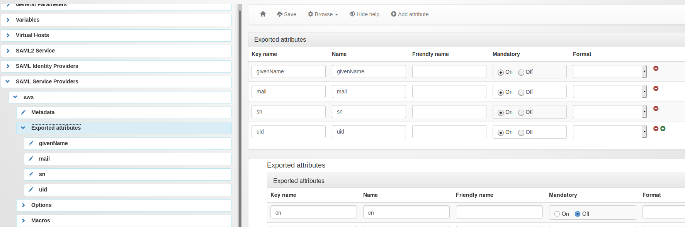Viewport: 685px width, 227px height.
Task: Click green plus icon next to uid row
Action: (663, 129)
